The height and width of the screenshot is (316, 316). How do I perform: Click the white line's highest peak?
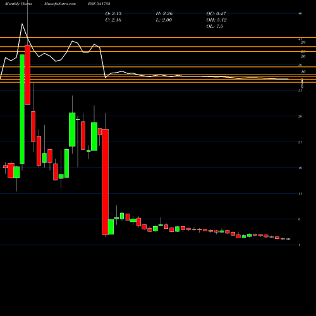coord(22,24)
